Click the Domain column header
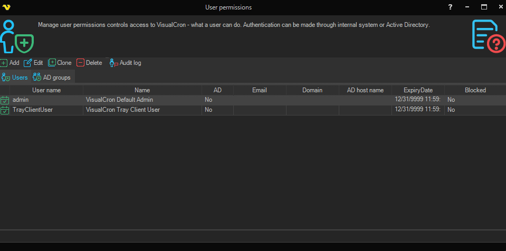506x251 pixels. point(312,90)
